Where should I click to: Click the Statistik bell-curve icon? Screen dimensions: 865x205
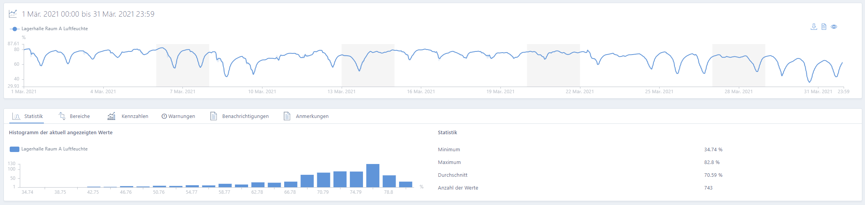tap(16, 116)
